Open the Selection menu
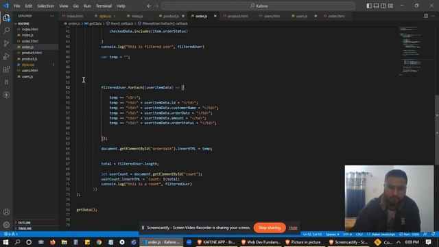 (45, 6)
